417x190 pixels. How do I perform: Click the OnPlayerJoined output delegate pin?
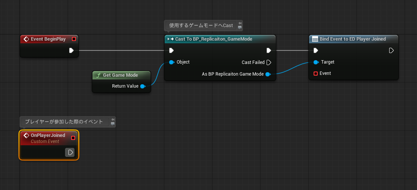coord(73,138)
